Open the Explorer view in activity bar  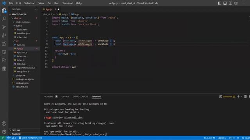pyautogui.click(x=4, y=10)
